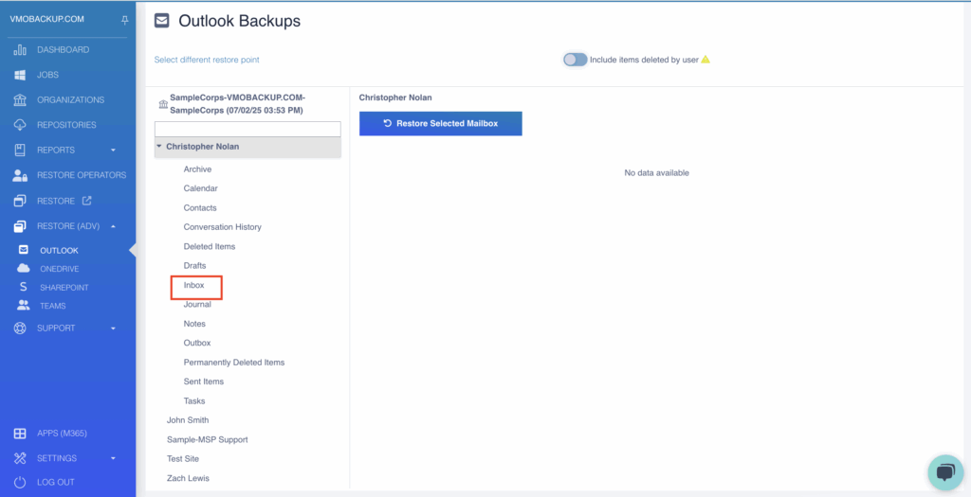Collapse the Christopher Nolan mailbox tree

(x=159, y=147)
